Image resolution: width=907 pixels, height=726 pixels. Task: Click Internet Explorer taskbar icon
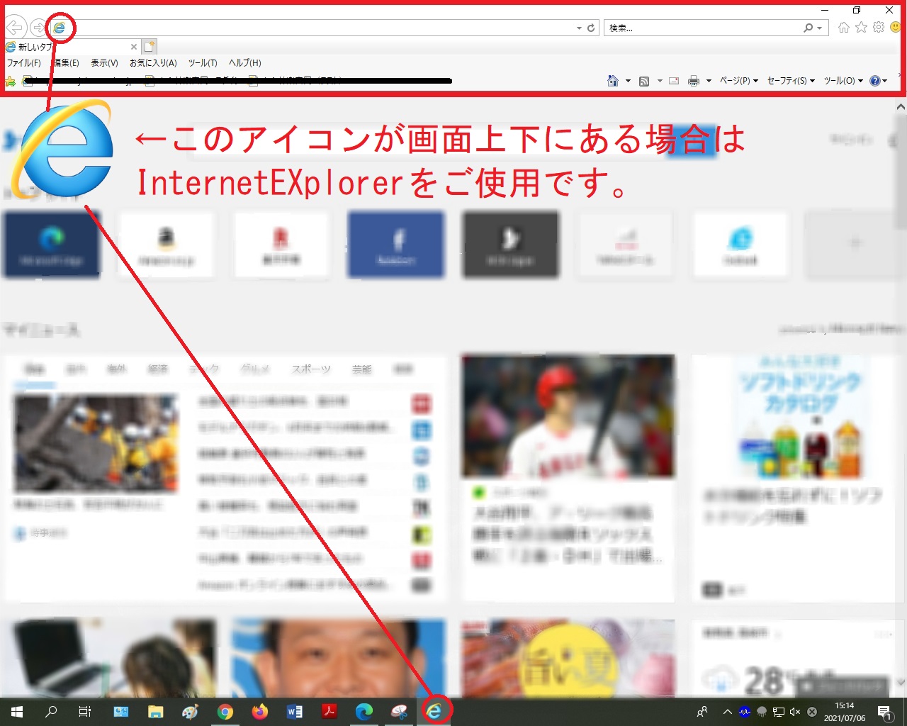point(434,711)
